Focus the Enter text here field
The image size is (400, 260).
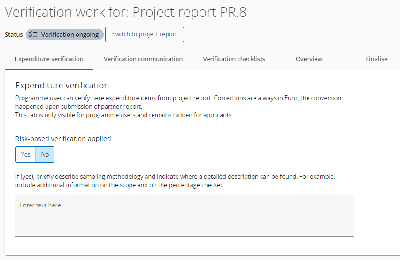point(184,215)
